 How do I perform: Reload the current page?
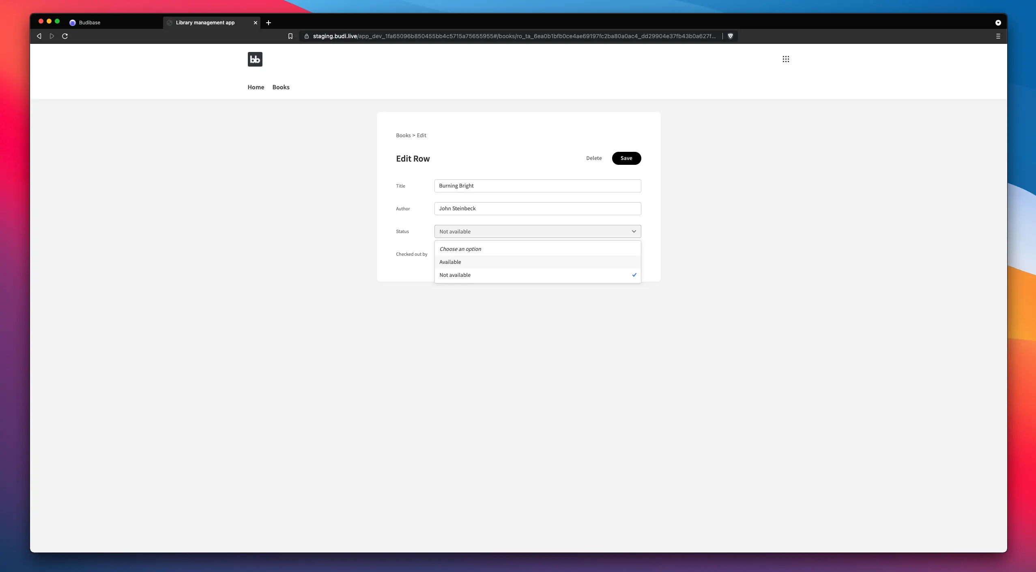(x=65, y=36)
